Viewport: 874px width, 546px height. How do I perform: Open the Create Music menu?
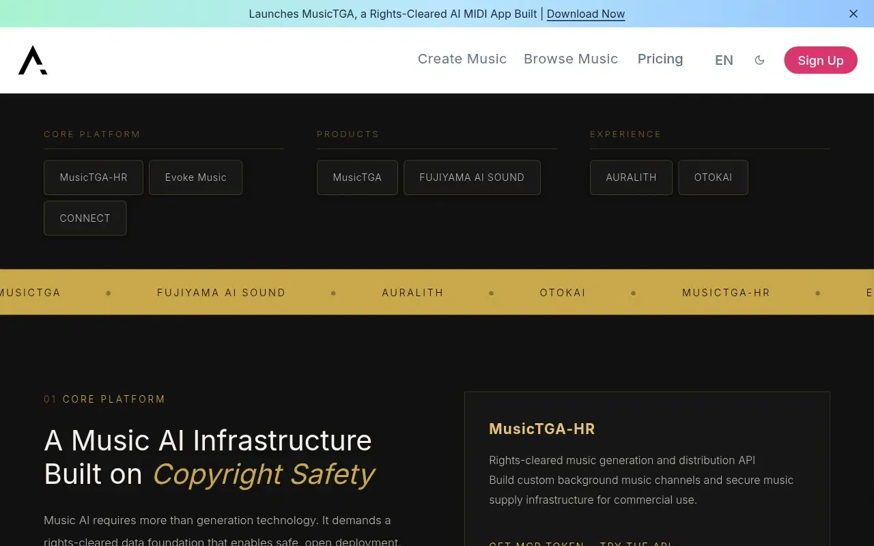coord(462,59)
